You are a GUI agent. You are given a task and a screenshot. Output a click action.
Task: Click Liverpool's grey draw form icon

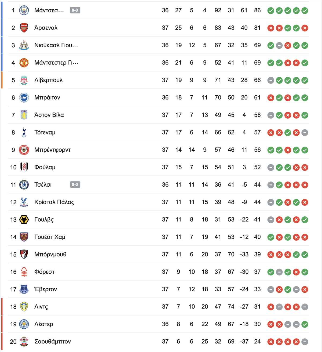(271, 80)
